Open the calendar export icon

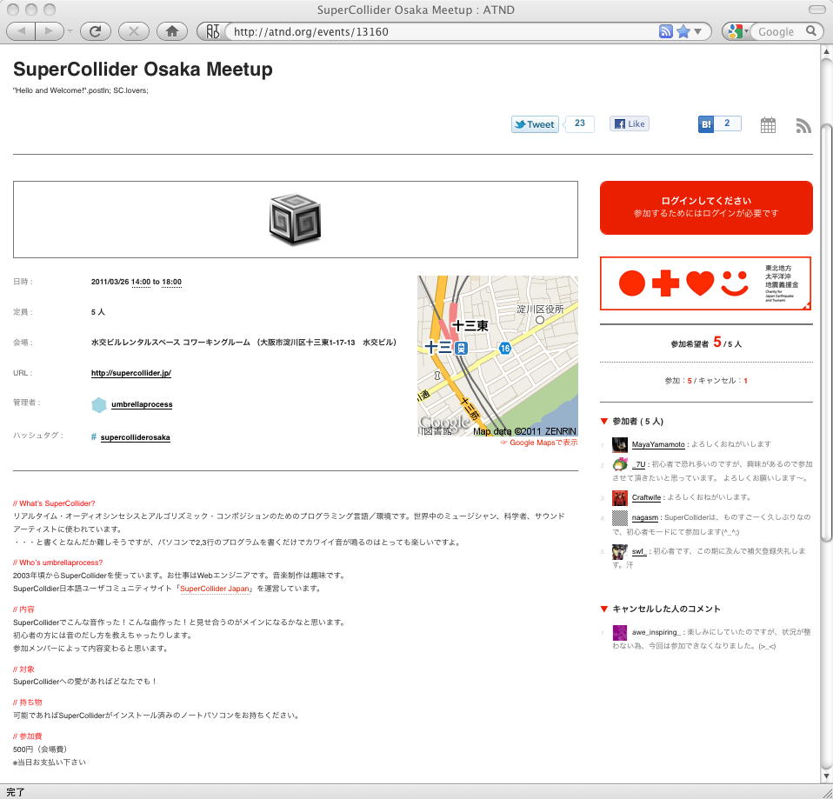click(x=768, y=125)
